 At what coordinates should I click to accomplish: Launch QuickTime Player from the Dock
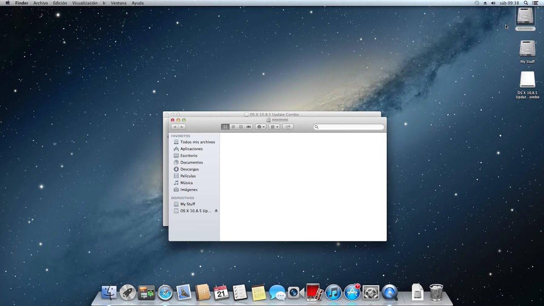(390, 292)
